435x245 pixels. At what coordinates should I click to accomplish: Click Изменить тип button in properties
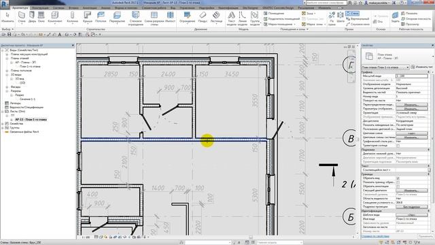pos(421,67)
